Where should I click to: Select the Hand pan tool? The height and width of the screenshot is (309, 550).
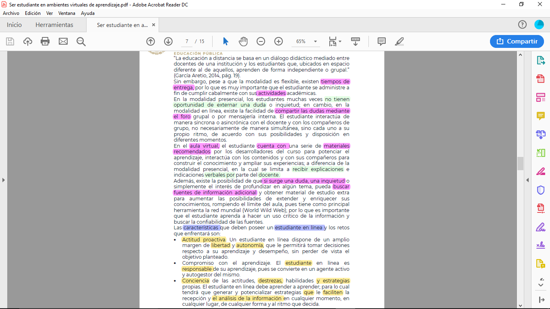pos(243,41)
